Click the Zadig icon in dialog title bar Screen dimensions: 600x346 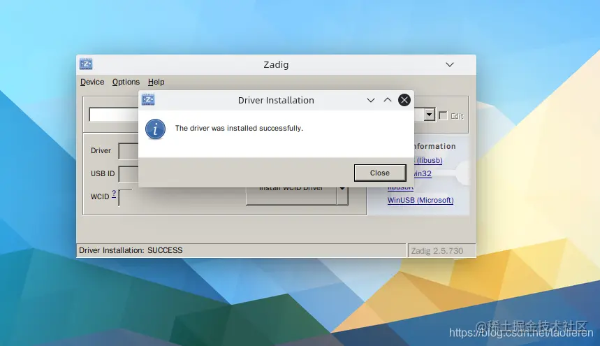click(x=148, y=100)
